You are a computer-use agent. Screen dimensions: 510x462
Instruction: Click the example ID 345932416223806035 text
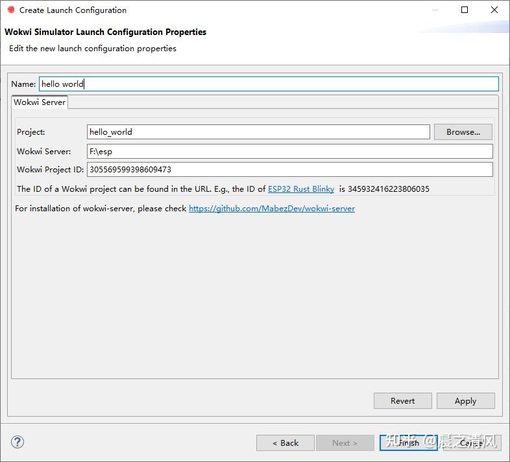click(389, 189)
